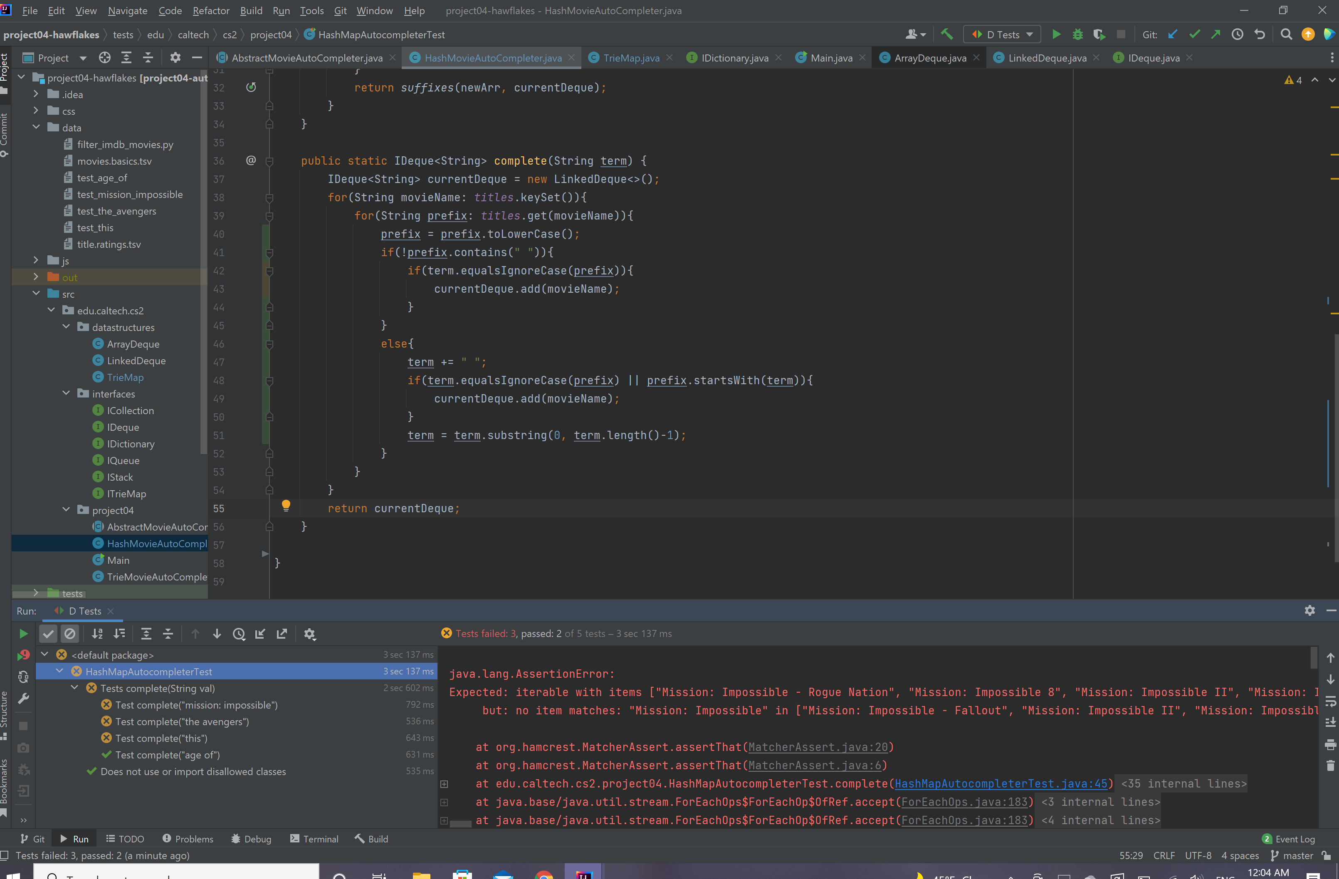Open the Terminal tool window button
This screenshot has height=879, width=1339.
314,839
